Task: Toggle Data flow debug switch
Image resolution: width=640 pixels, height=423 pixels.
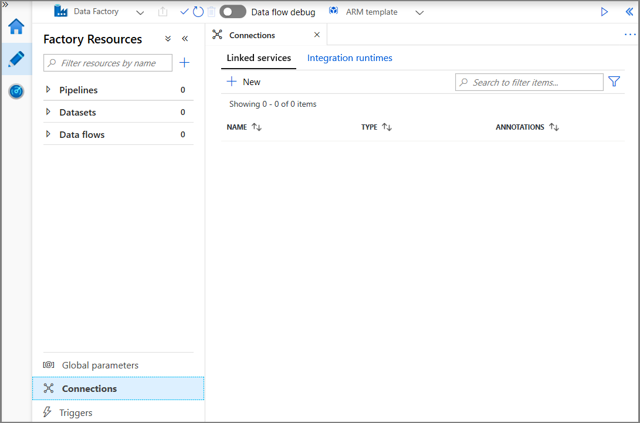Action: pos(233,12)
